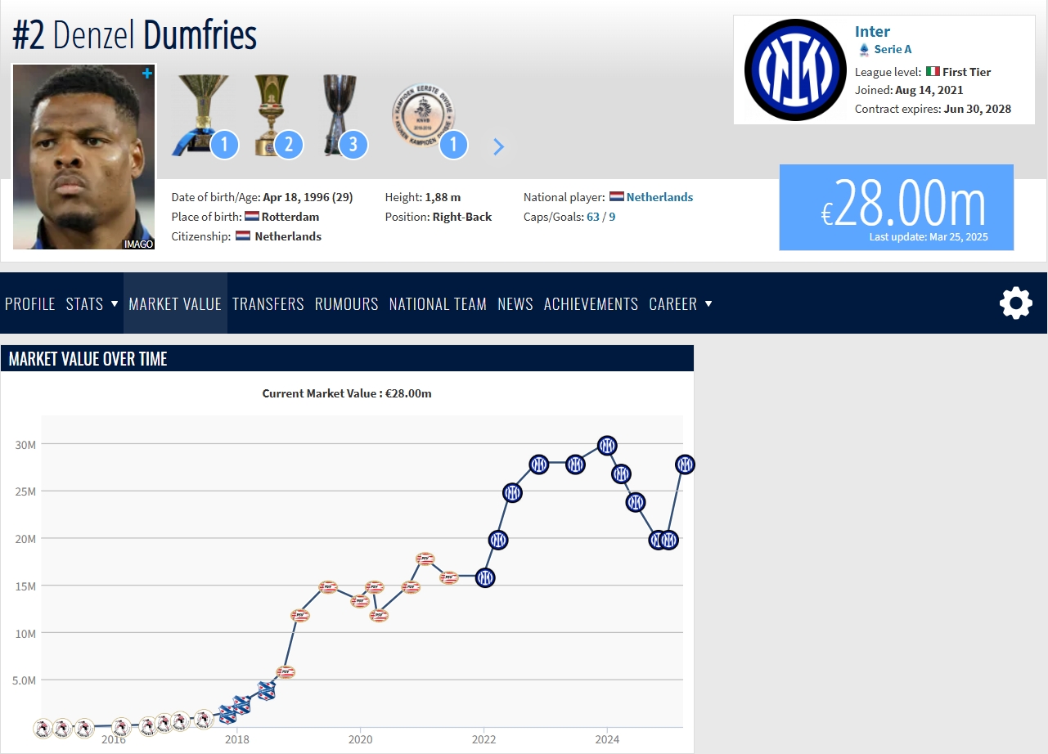Viewport: 1048px width, 754px height.
Task: Click the Eerste Divisie champion medal icon
Action: tap(422, 114)
